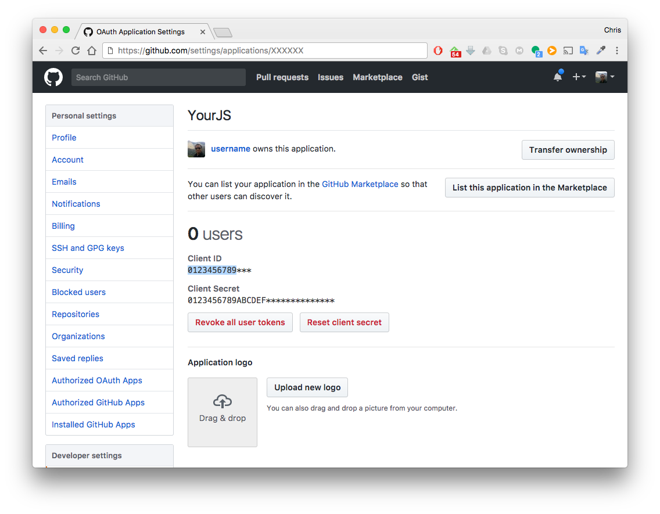
Task: Select the Issues navigation item
Action: click(x=330, y=77)
